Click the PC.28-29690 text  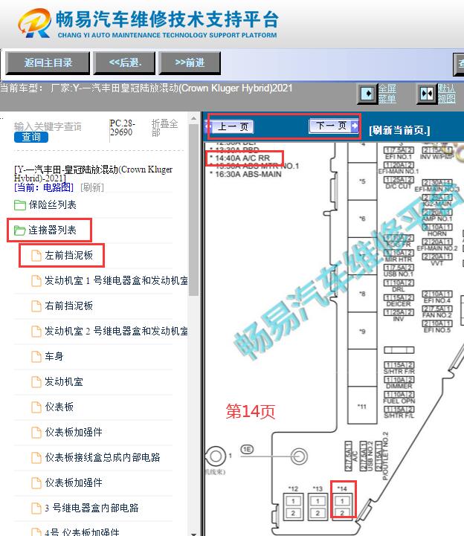123,128
